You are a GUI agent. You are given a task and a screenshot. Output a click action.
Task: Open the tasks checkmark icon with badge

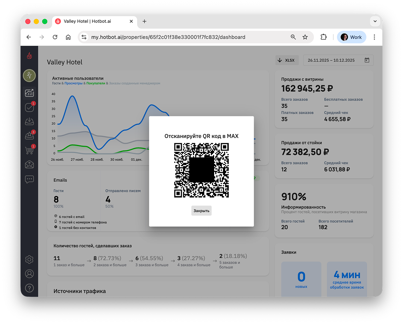(x=29, y=107)
